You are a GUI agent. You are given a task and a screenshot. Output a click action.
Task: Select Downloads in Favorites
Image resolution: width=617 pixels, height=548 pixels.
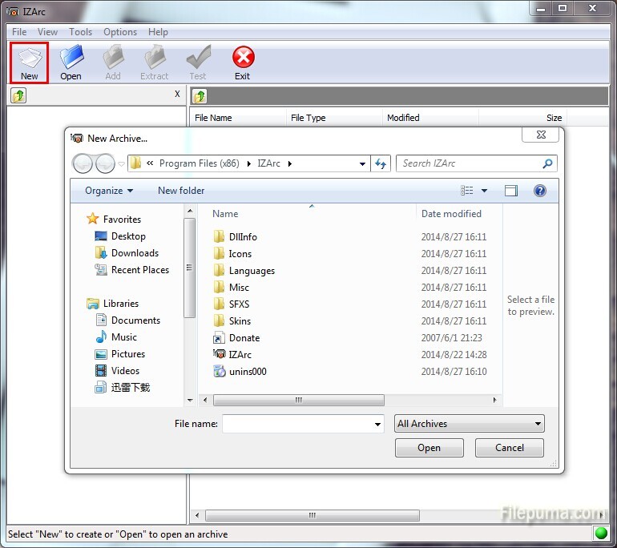point(135,253)
